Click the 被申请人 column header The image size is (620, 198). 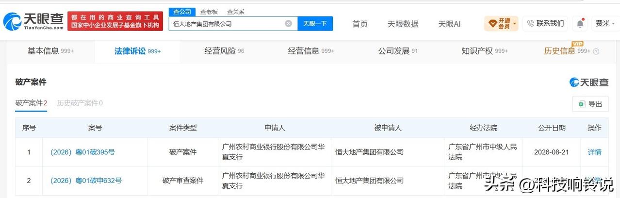(388, 128)
